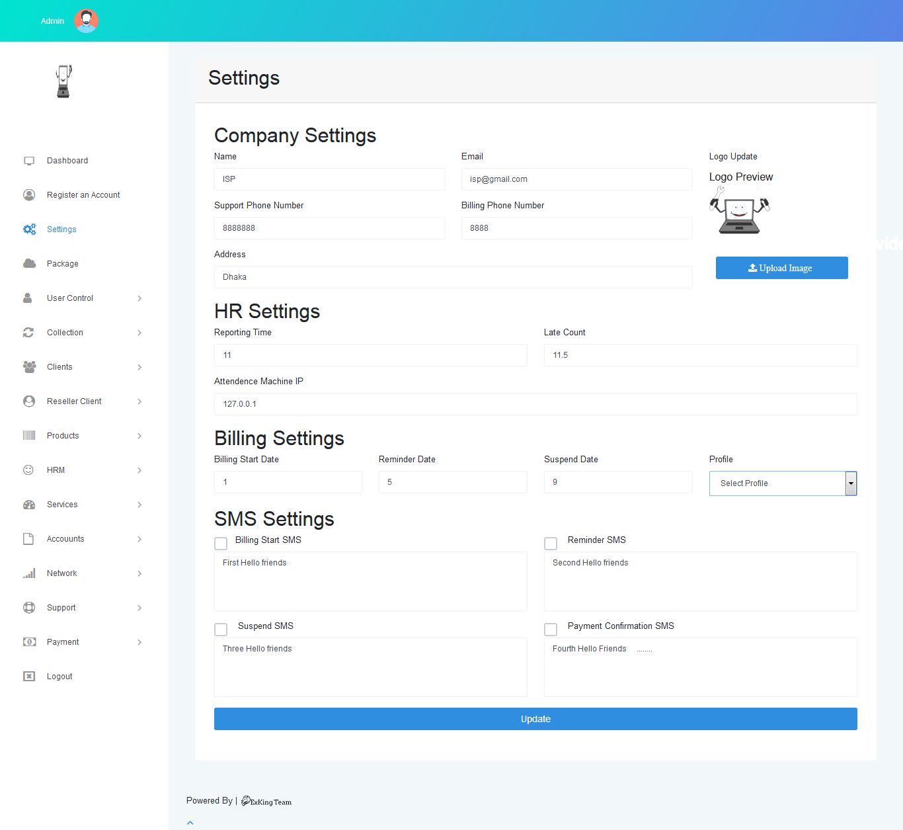The height and width of the screenshot is (830, 903).
Task: Expand the User Control submenu chevron
Action: coord(139,298)
